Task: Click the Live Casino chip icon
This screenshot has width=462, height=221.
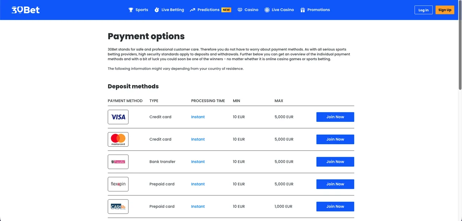Action: (267, 10)
